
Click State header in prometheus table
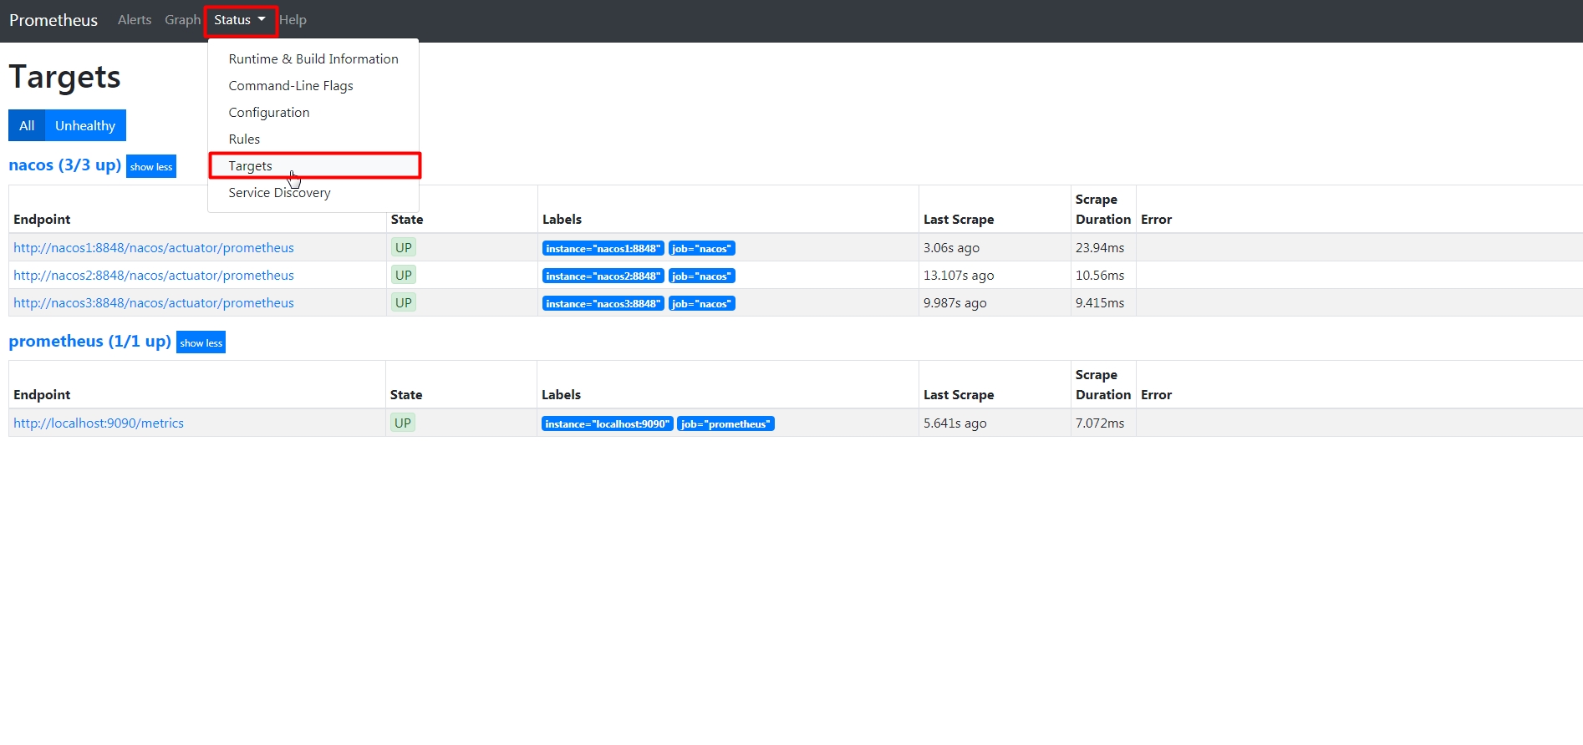tap(406, 395)
